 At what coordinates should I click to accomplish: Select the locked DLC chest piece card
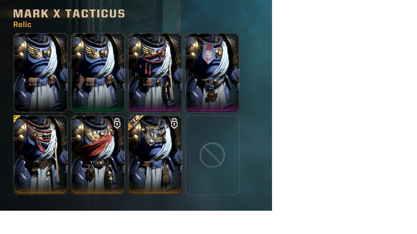tap(155, 155)
